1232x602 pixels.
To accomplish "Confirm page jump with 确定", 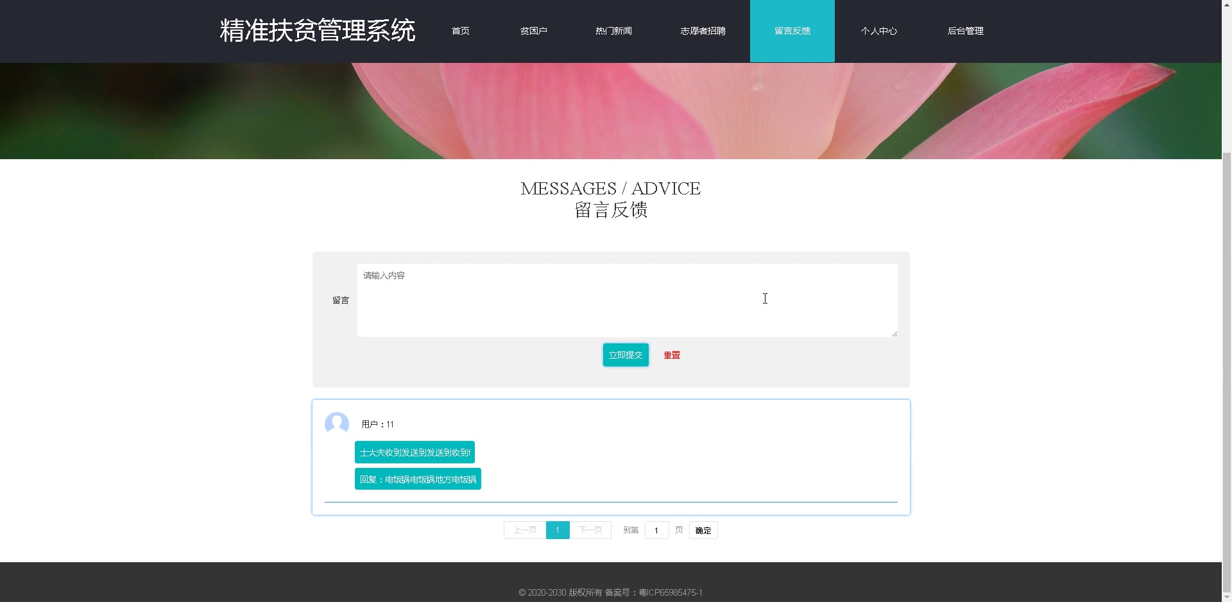I will (x=703, y=530).
